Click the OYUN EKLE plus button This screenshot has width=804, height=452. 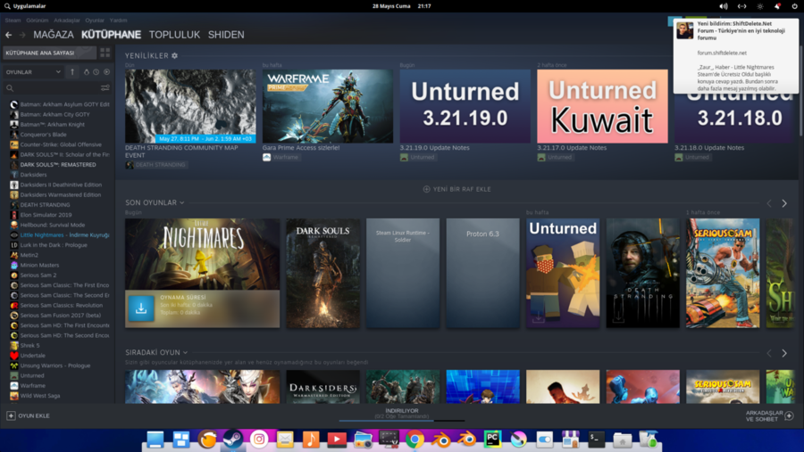(x=11, y=415)
